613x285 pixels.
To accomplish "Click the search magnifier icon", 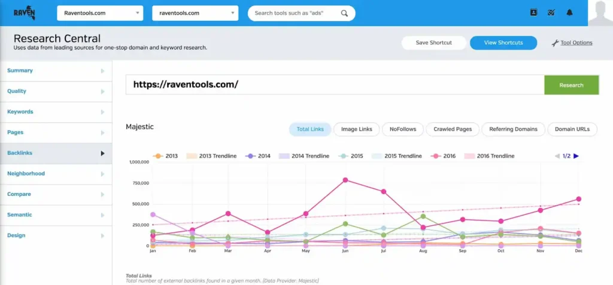I will coord(344,13).
